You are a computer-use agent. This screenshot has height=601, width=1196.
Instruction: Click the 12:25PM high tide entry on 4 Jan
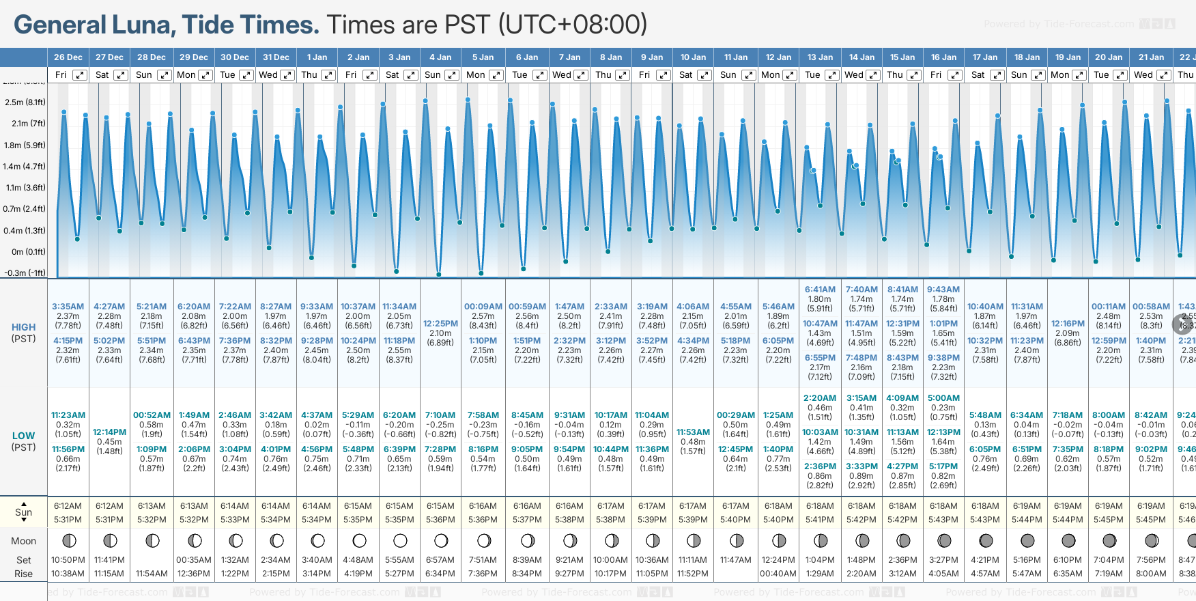pos(440,324)
